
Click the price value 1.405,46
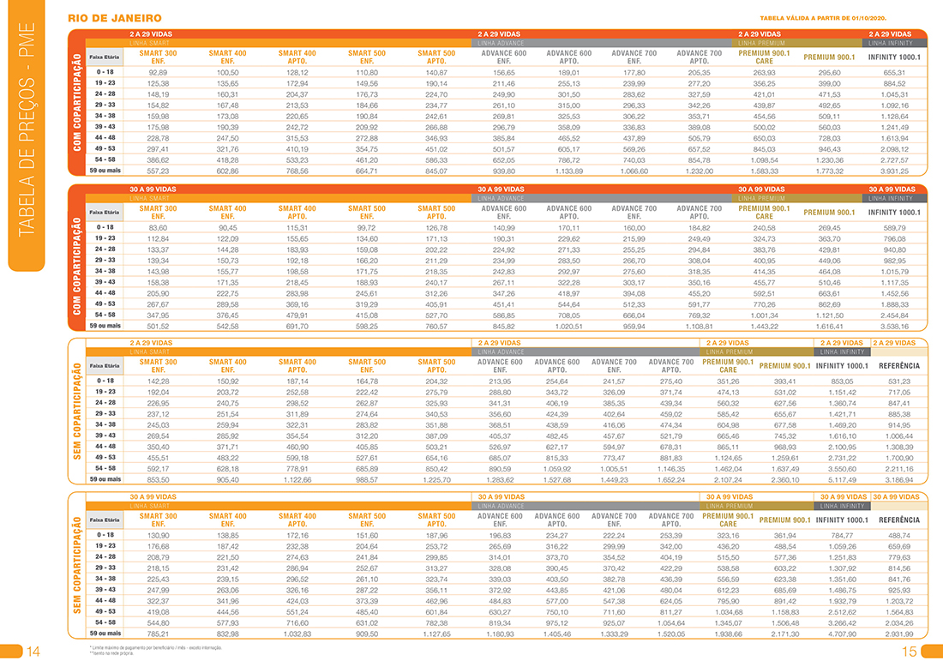557,634
